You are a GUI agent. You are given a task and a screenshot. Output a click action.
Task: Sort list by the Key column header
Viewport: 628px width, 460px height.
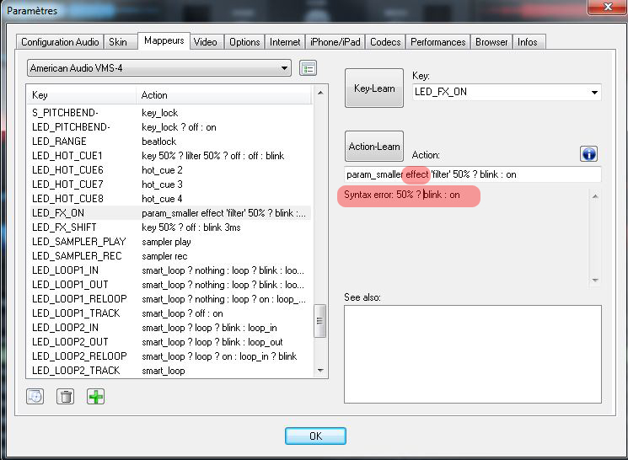coord(81,95)
